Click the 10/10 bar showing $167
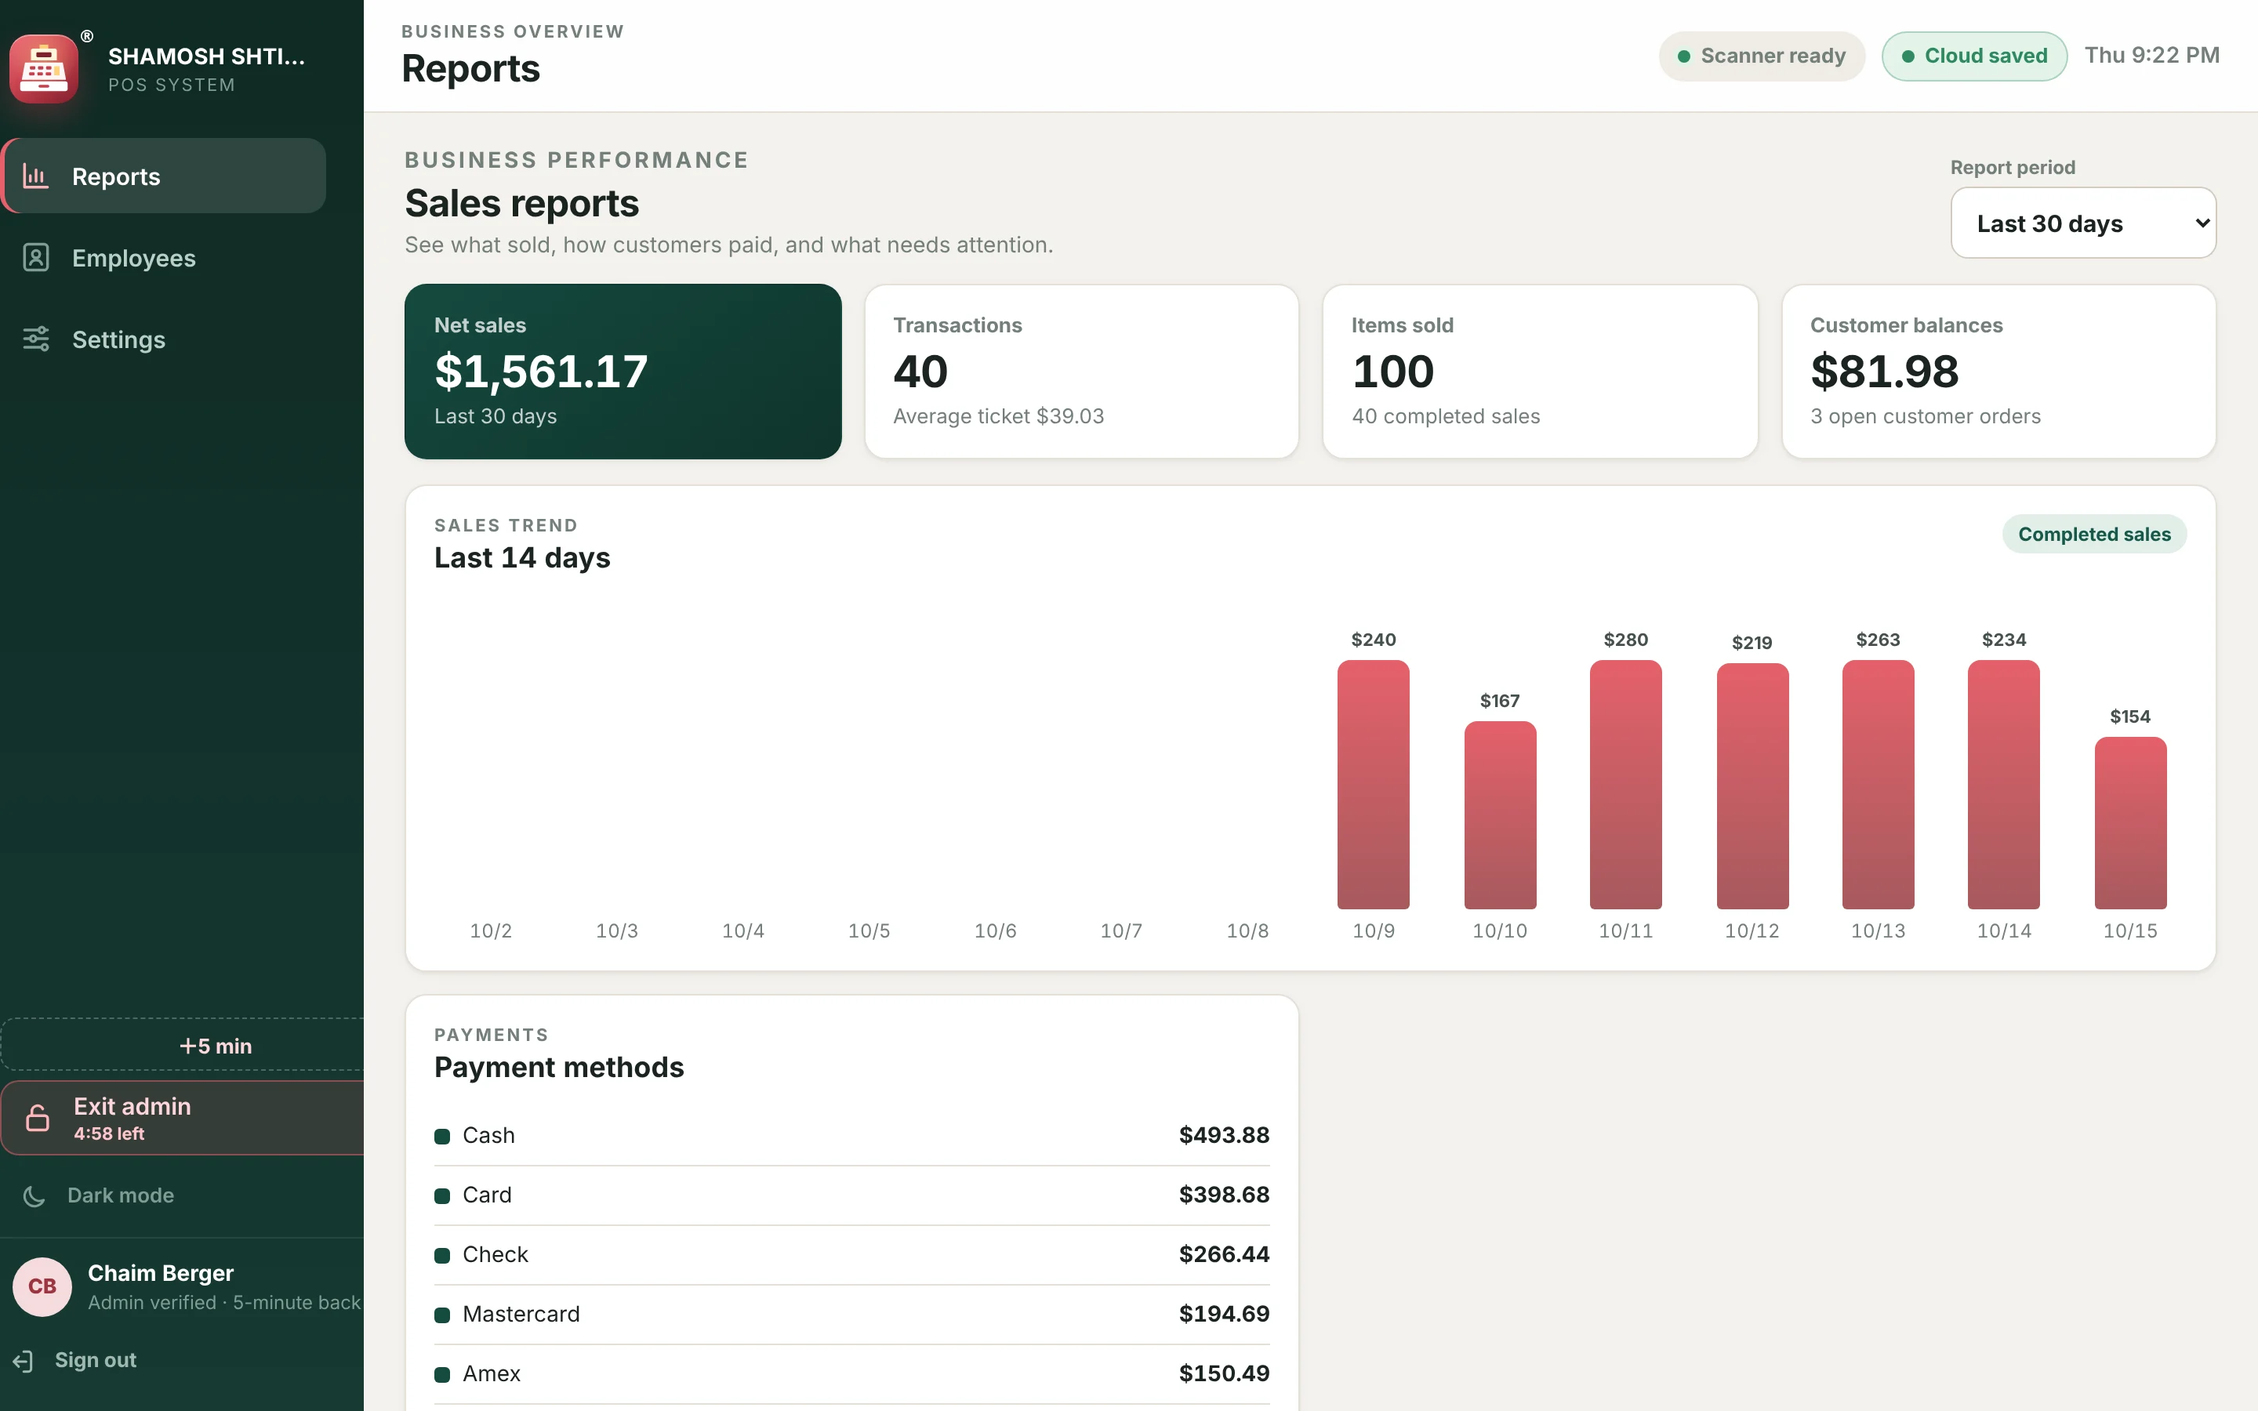2258x1411 pixels. coord(1499,814)
